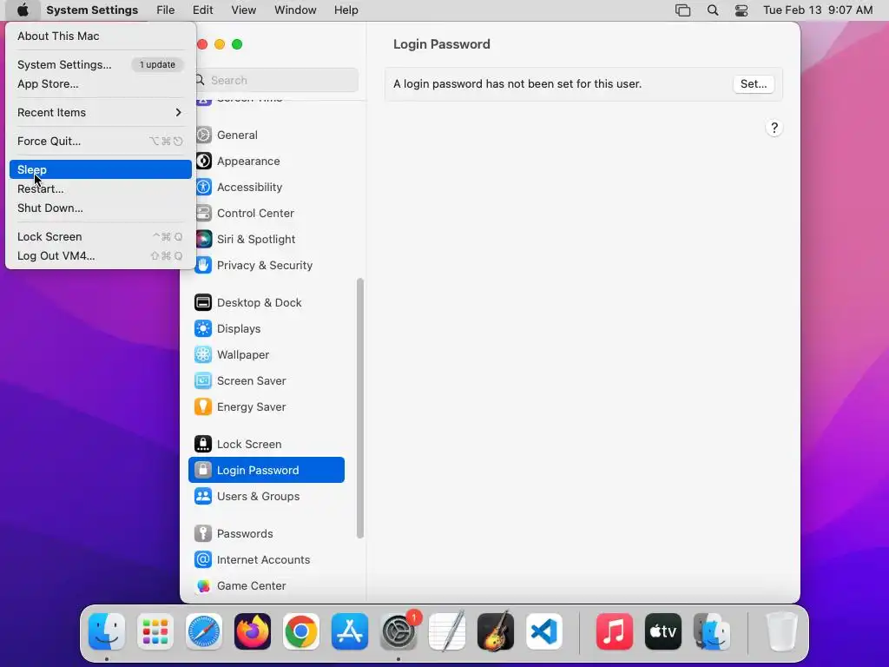This screenshot has height=667, width=889.
Task: Click the Game Center icon
Action: (x=203, y=586)
